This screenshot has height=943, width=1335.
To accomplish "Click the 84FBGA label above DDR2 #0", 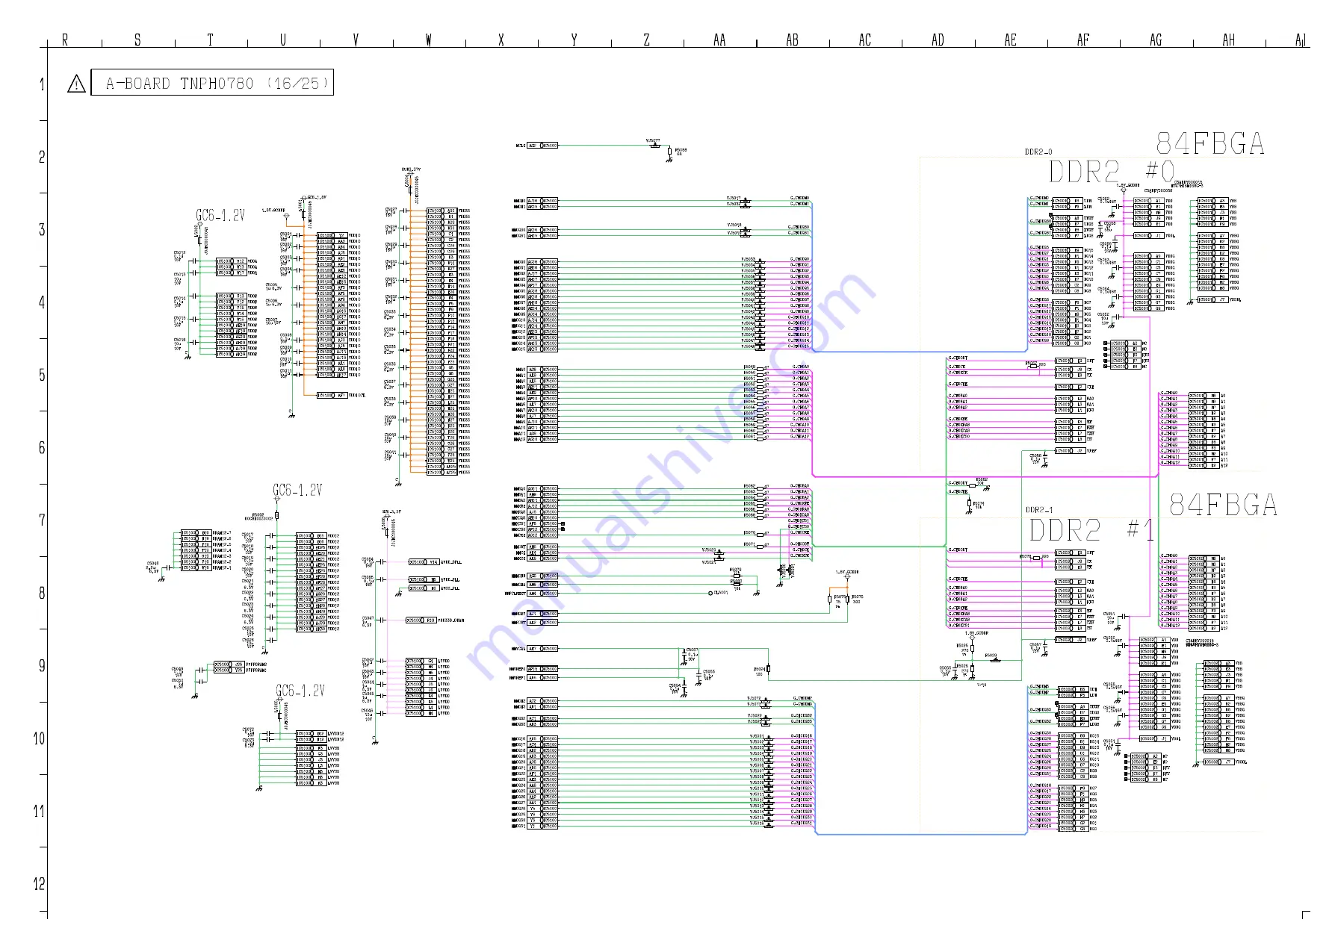I will [x=1210, y=143].
